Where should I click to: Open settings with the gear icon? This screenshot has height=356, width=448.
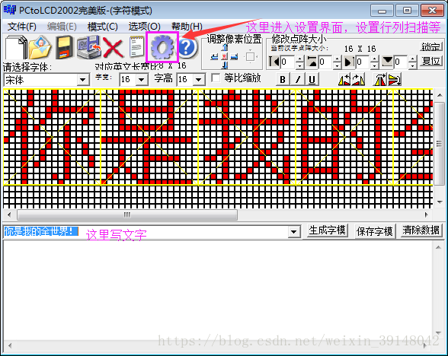pos(162,47)
